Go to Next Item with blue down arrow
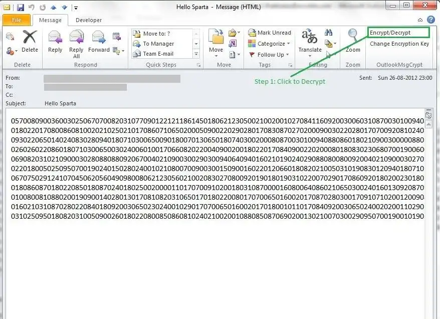This screenshot has width=440, height=319. [x=64, y=8]
